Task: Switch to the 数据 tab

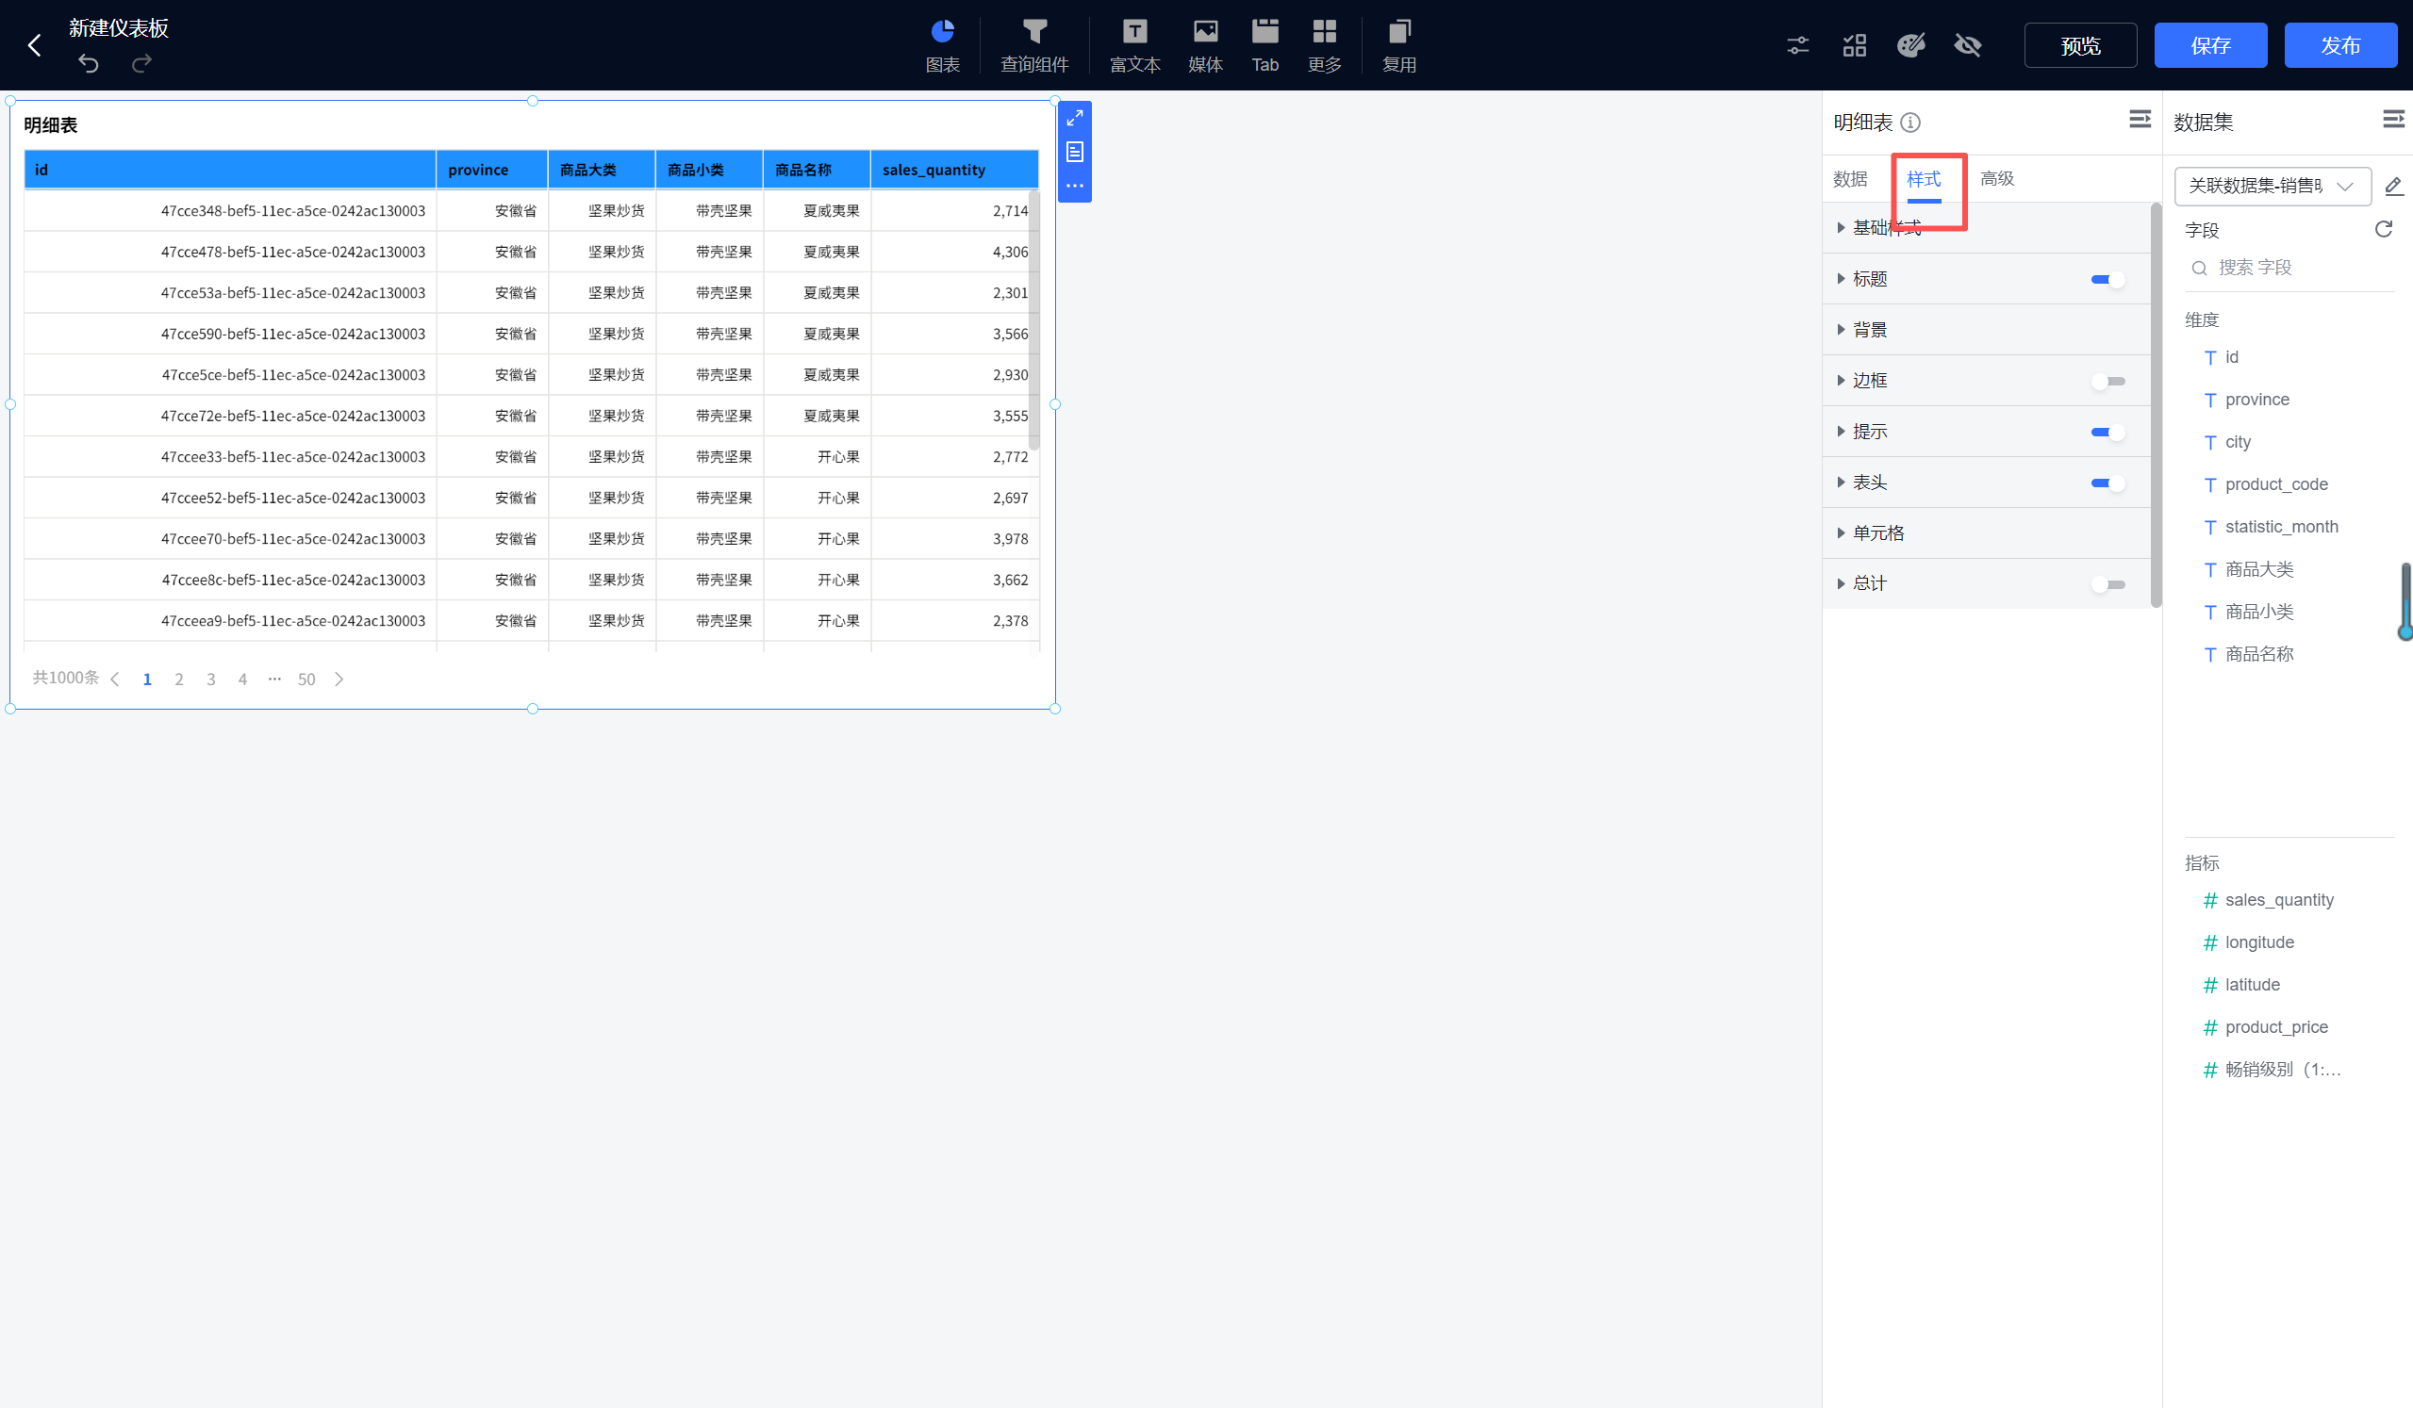Action: [1850, 179]
